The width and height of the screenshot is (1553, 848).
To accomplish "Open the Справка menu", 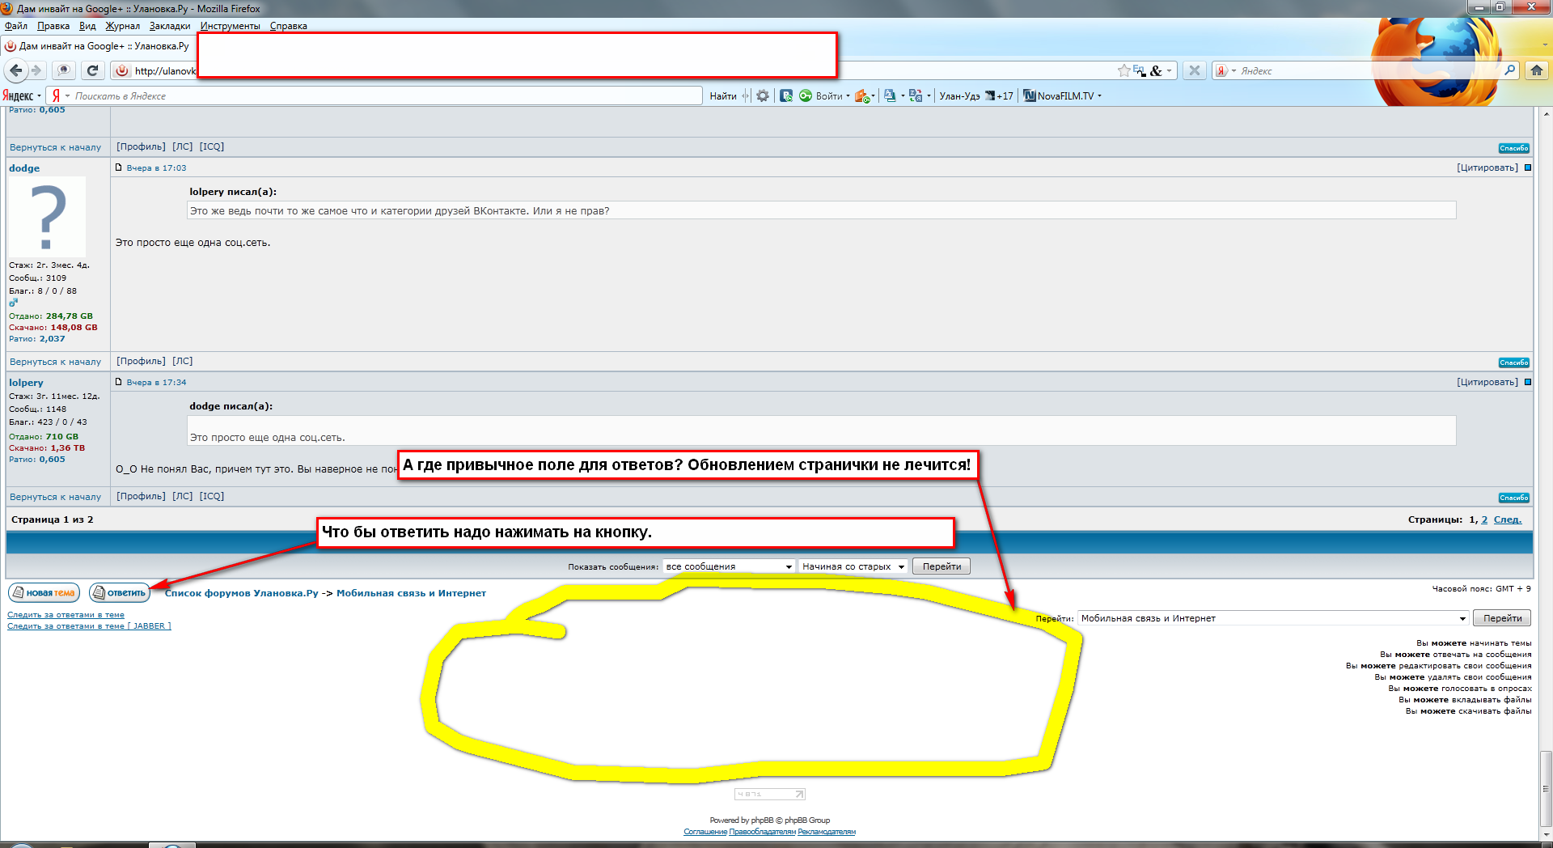I will 288,26.
